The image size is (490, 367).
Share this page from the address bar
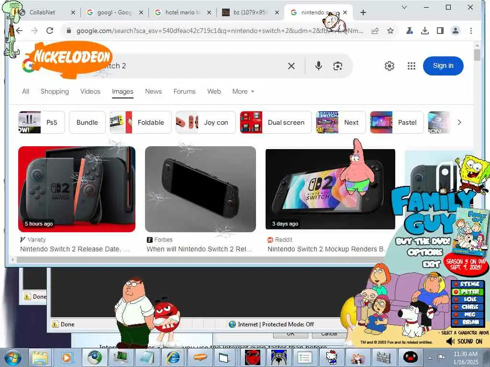pyautogui.click(x=375, y=31)
